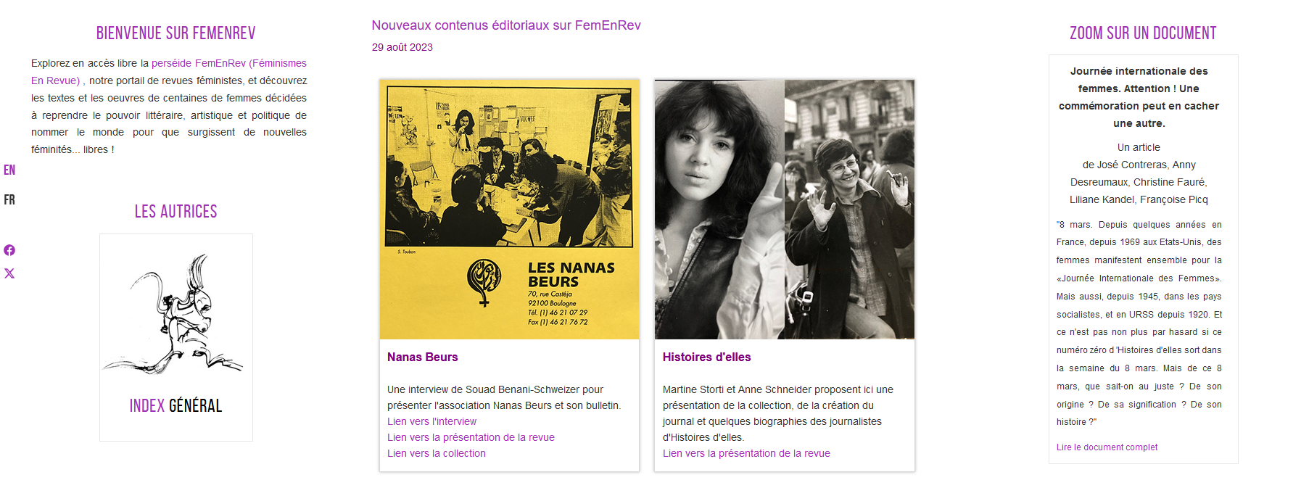Open the X (Twitter) social icon
This screenshot has width=1301, height=488.
point(9,273)
